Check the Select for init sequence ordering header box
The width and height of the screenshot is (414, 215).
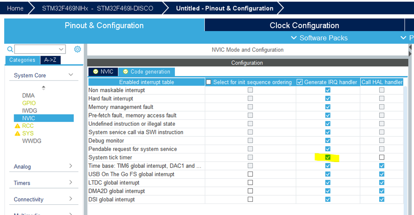pos(208,82)
